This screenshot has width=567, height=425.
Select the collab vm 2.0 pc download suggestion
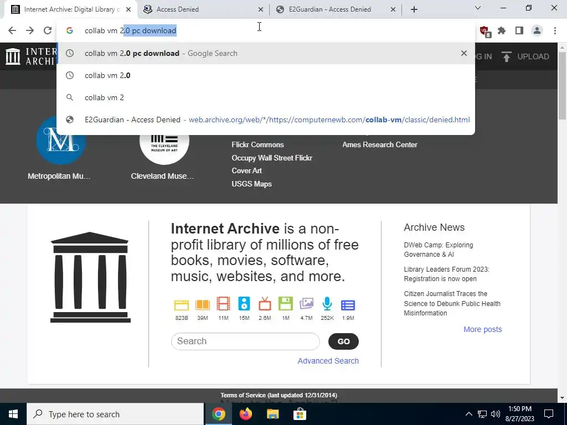(265, 53)
